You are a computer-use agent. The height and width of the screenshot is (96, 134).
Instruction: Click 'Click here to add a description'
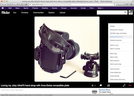[12, 90]
